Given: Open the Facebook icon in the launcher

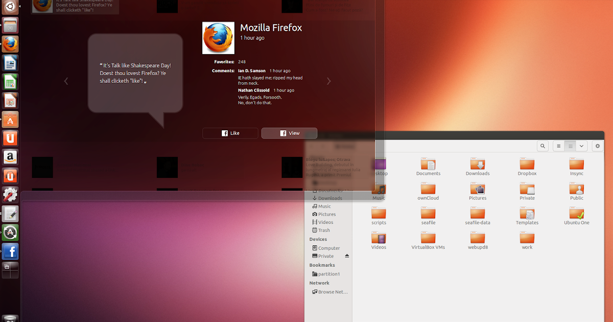Looking at the screenshot, I should pyautogui.click(x=10, y=251).
